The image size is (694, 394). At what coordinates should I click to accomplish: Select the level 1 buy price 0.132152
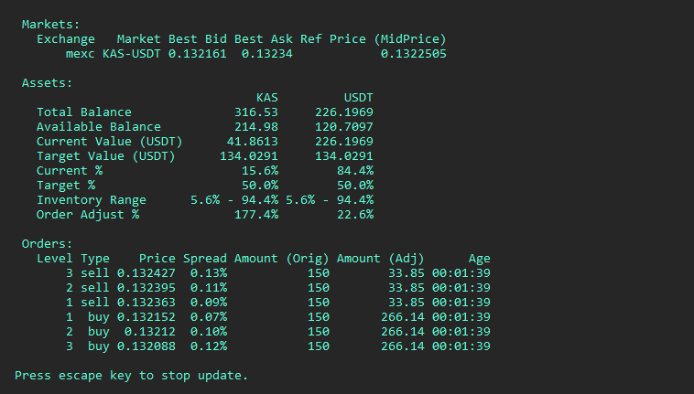pos(146,316)
